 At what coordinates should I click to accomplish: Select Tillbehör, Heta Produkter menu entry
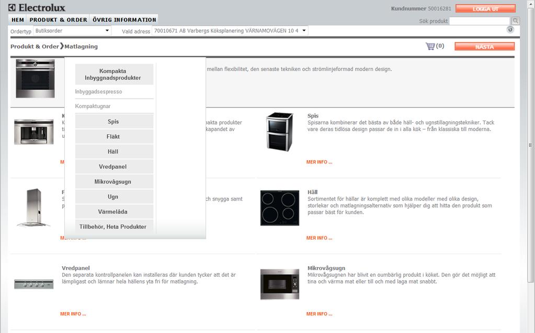pyautogui.click(x=114, y=227)
